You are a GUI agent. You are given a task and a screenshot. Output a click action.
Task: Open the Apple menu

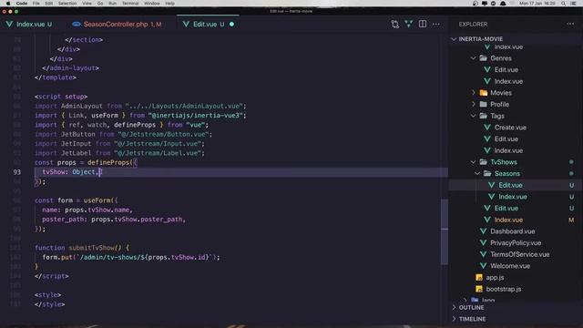8,4
